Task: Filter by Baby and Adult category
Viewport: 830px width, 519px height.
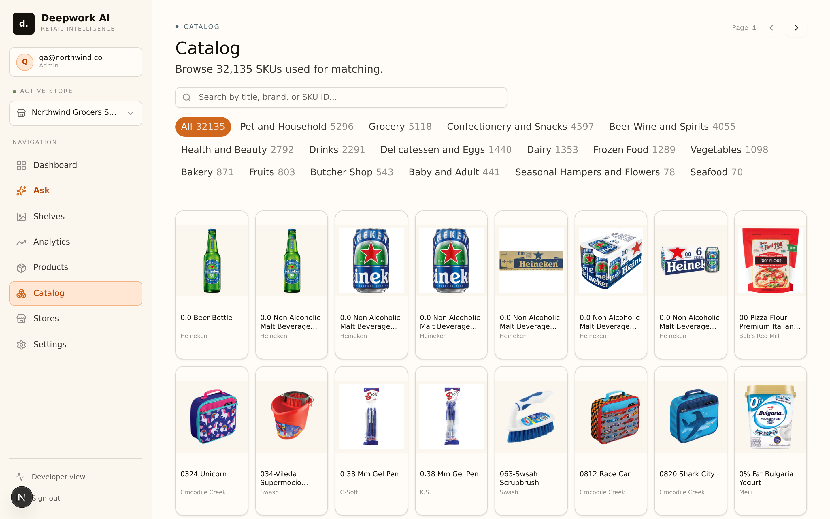Action: coord(454,172)
